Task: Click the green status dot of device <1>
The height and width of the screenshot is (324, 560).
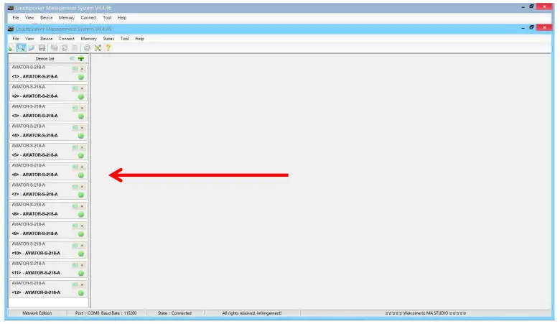Action: pyautogui.click(x=81, y=77)
